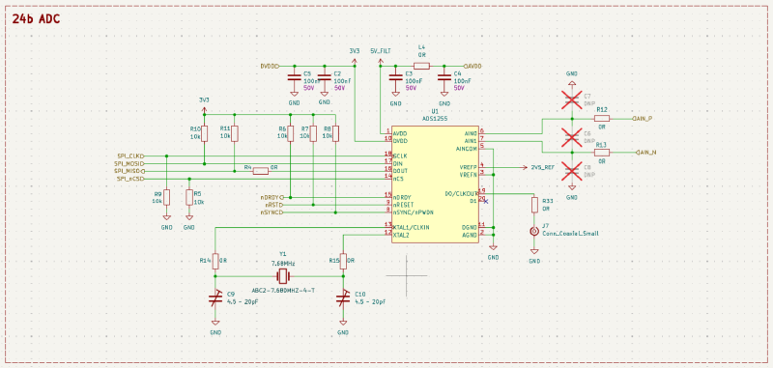Click resistor R33 near CLKOUT
The width and height of the screenshot is (773, 368).
click(x=534, y=205)
